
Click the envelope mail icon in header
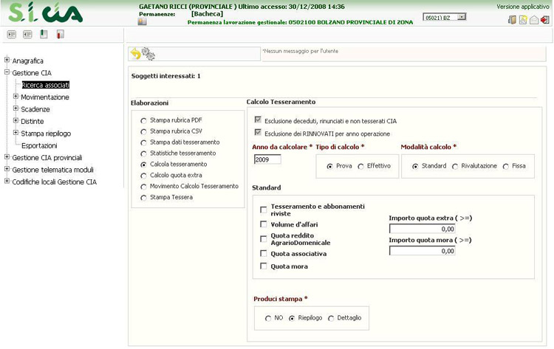pos(534,20)
